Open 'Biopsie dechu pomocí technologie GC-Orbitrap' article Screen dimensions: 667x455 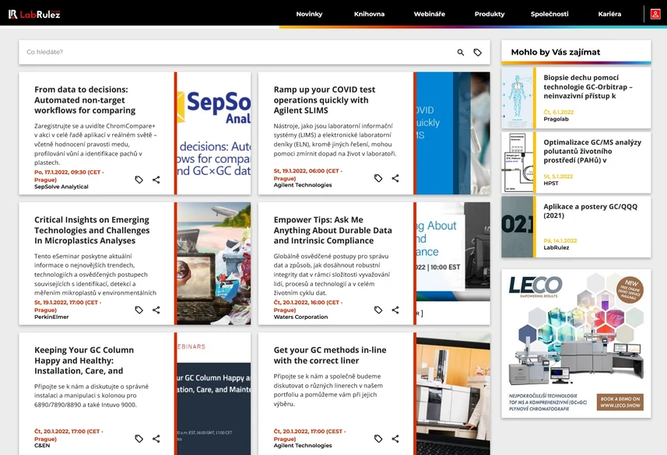(588, 87)
